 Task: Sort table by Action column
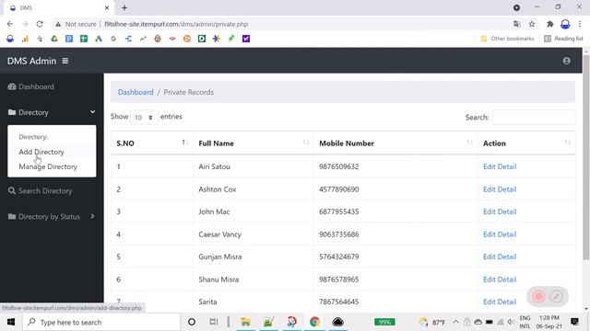(526, 143)
